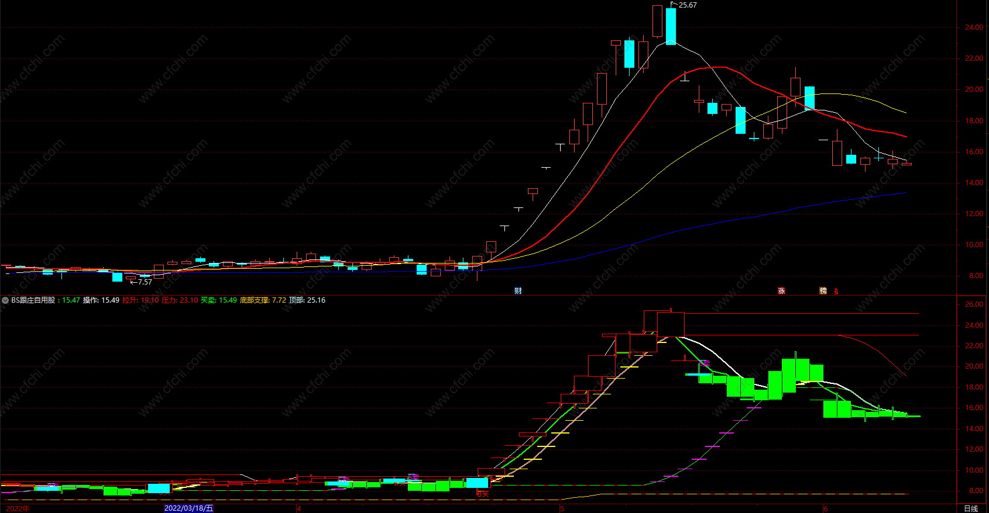Click the 7.57 low price label
This screenshot has height=513, width=989.
point(145,282)
